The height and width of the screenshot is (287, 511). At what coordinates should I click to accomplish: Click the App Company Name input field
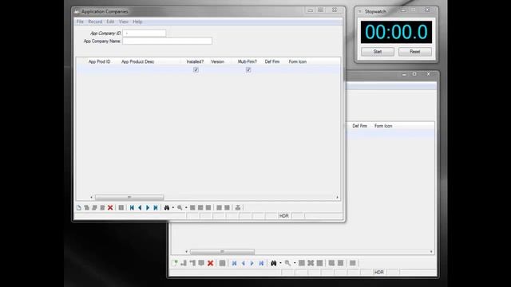click(x=167, y=41)
